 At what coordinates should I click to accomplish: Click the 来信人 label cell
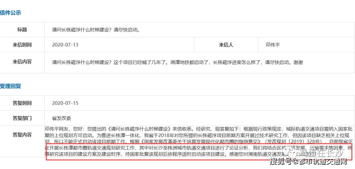pos(226,45)
